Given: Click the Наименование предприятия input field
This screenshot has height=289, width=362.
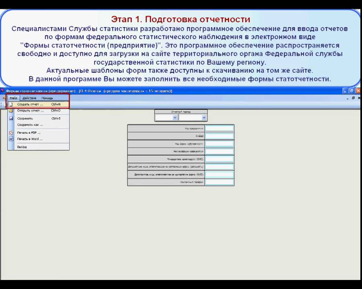Looking at the screenshot, I should click(x=219, y=151).
